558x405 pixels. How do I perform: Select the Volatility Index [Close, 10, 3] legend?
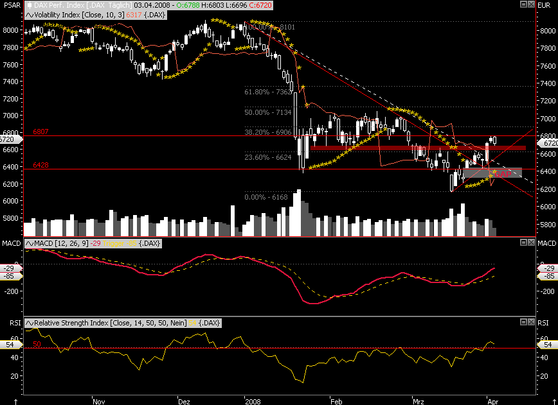click(x=95, y=15)
